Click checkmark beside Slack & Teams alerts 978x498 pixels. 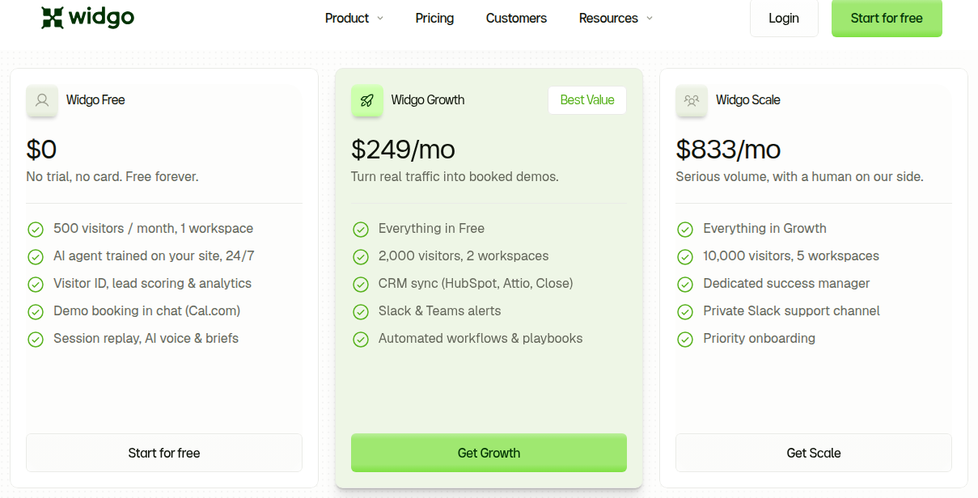click(361, 312)
